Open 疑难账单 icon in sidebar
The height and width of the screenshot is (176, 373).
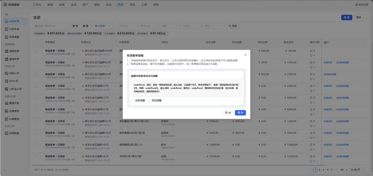pyautogui.click(x=6, y=59)
